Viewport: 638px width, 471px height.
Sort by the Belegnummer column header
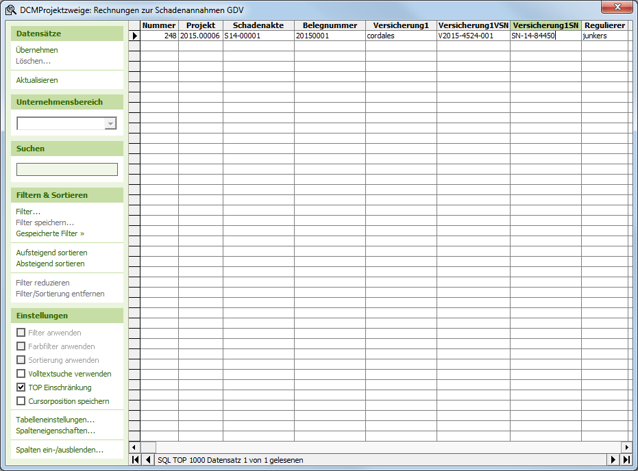(330, 25)
